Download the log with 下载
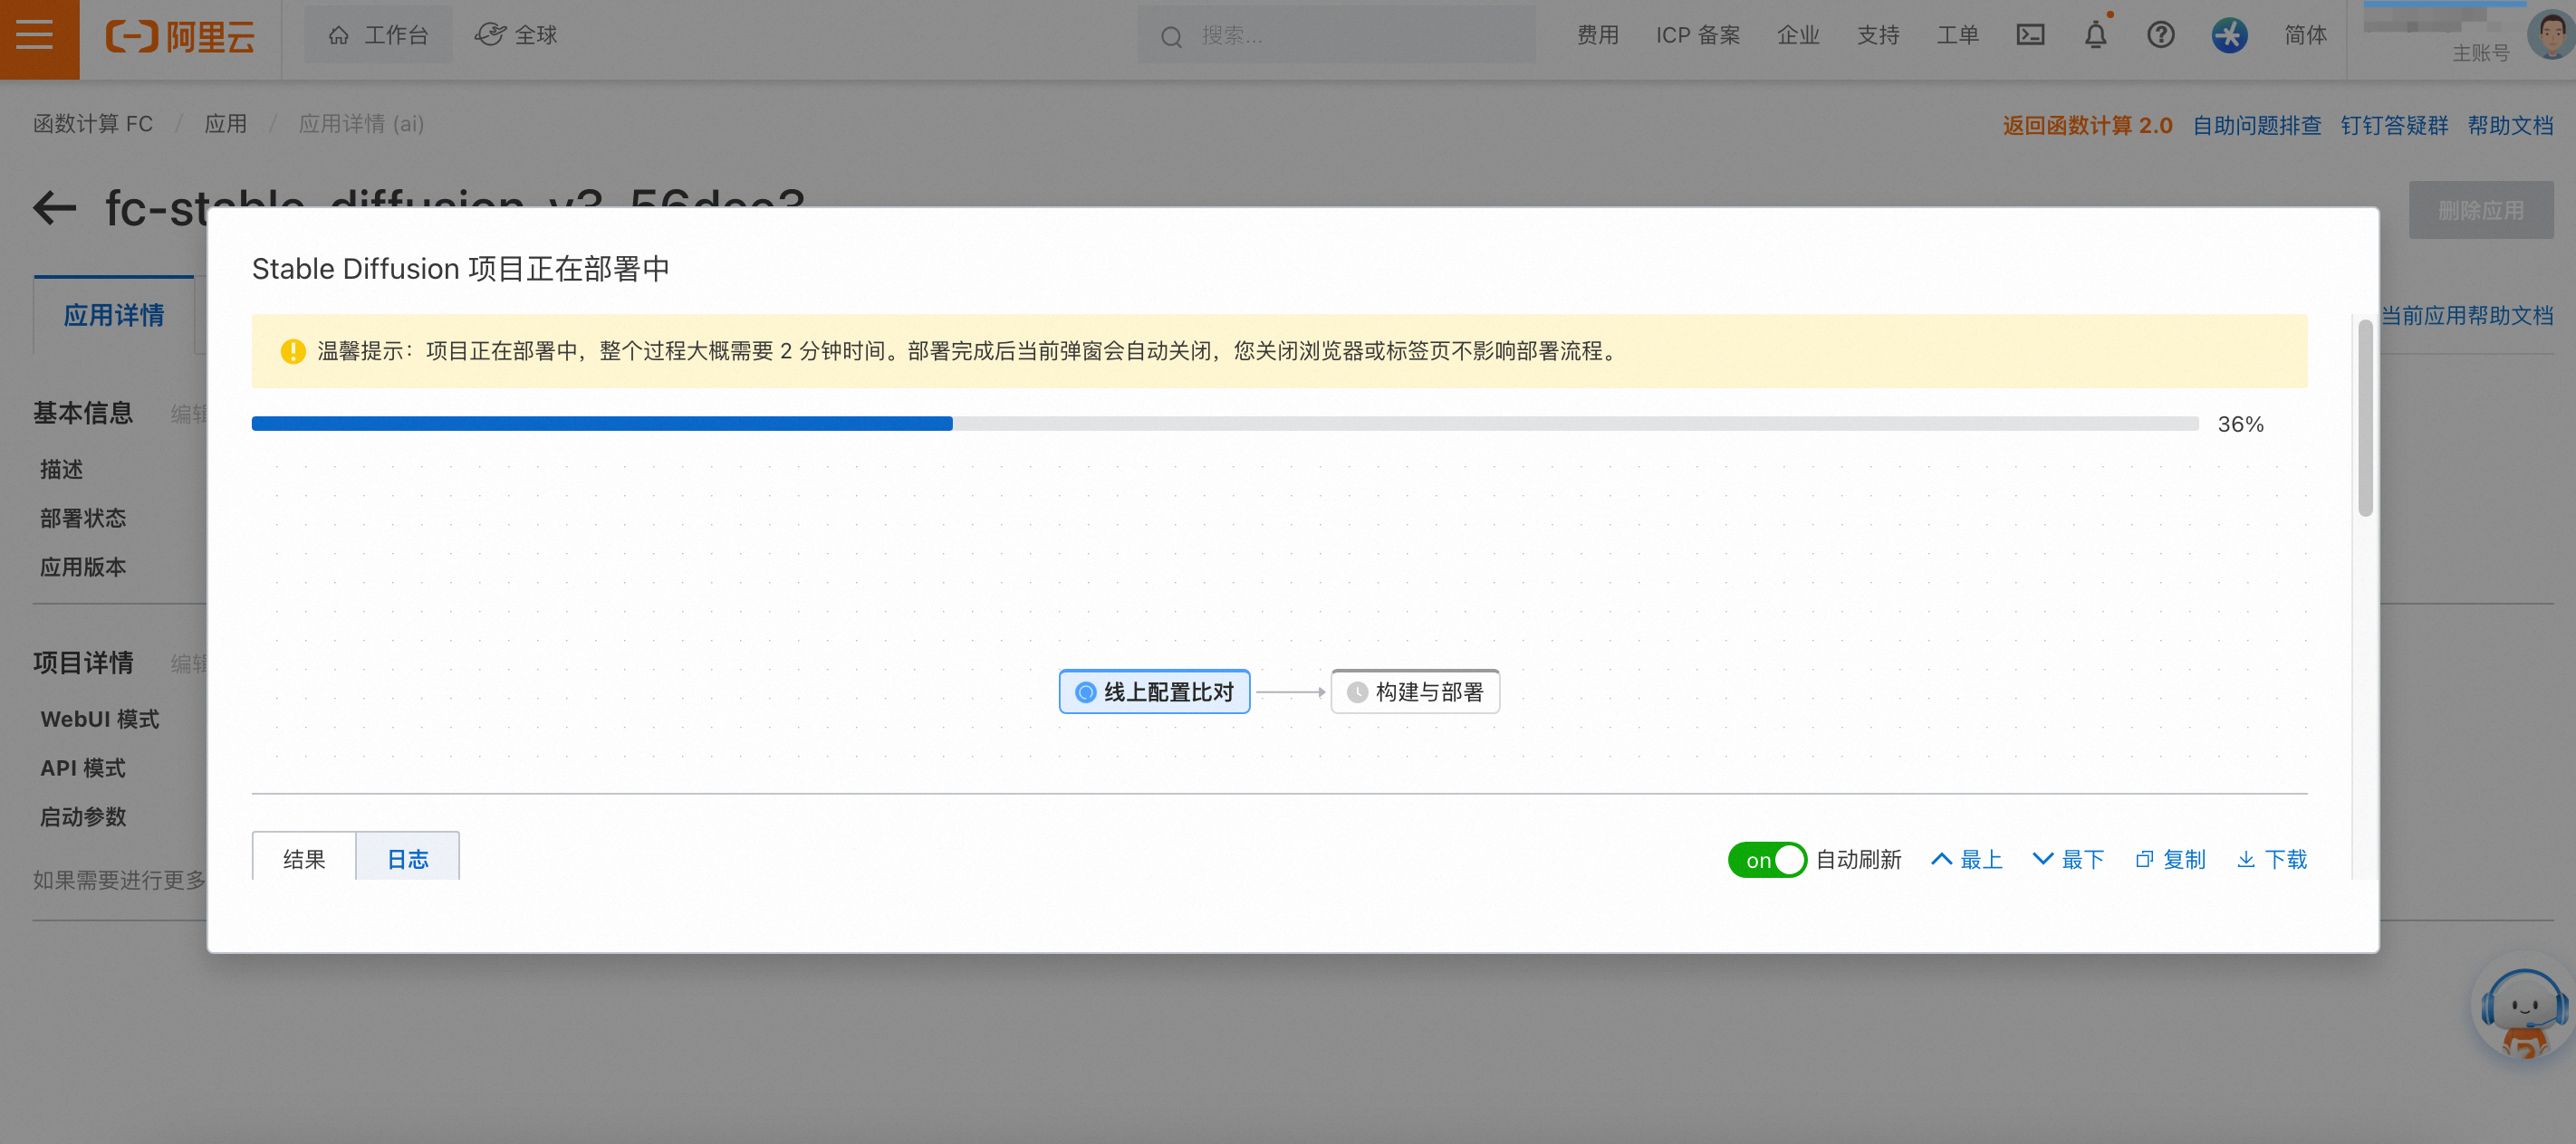The width and height of the screenshot is (2576, 1144). [2271, 859]
